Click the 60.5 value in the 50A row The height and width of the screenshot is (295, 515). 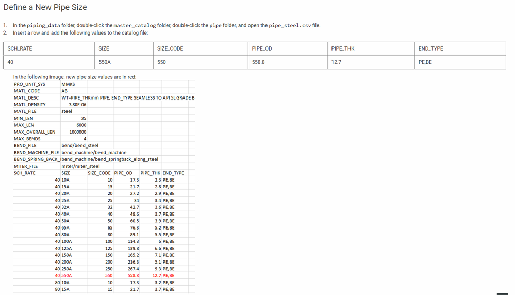(135, 221)
